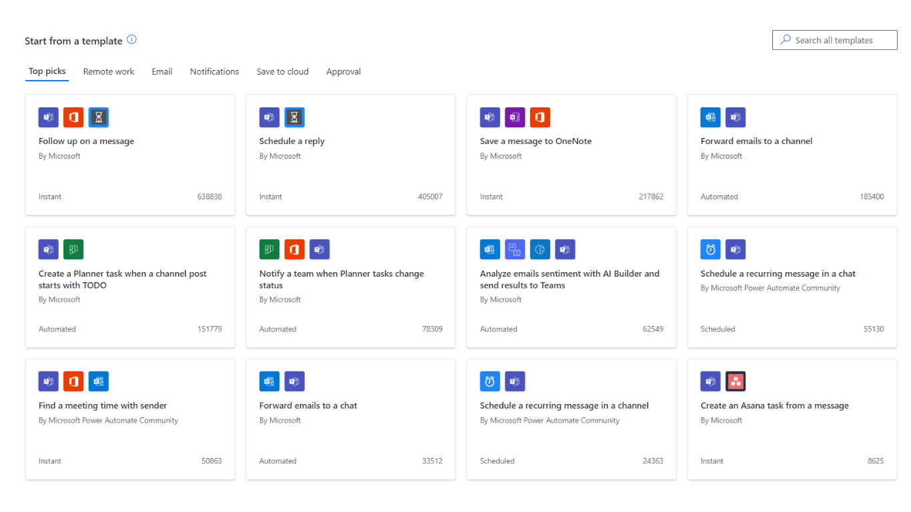Image resolution: width=911 pixels, height=512 pixels.
Task: Open the Forward emails to a channel template
Action: coord(792,155)
